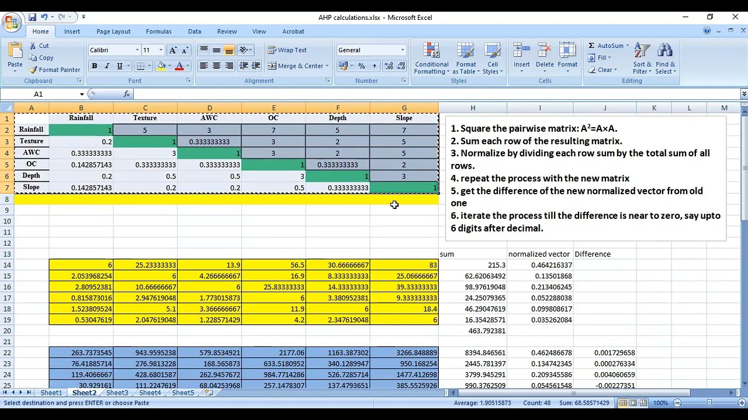Center text horizontally
This screenshot has width=748, height=420.
click(x=216, y=66)
